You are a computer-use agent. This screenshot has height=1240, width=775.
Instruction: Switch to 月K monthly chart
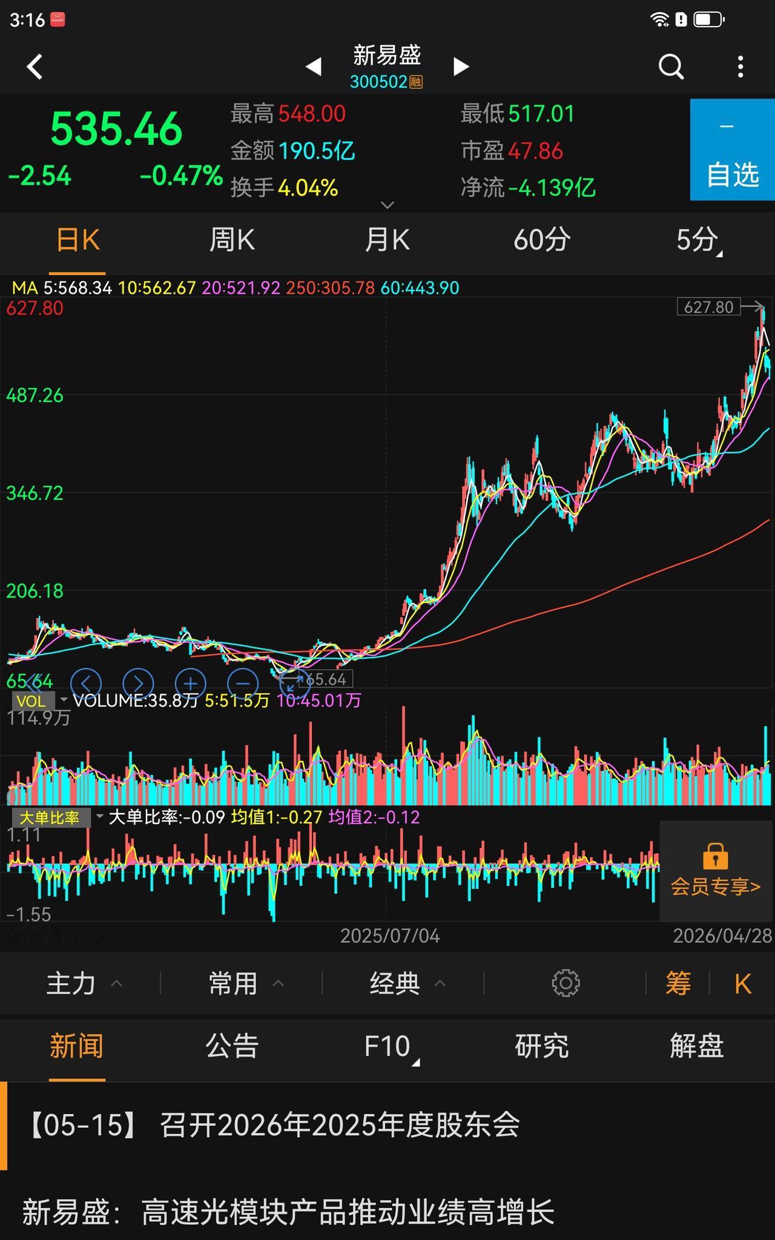click(x=387, y=240)
